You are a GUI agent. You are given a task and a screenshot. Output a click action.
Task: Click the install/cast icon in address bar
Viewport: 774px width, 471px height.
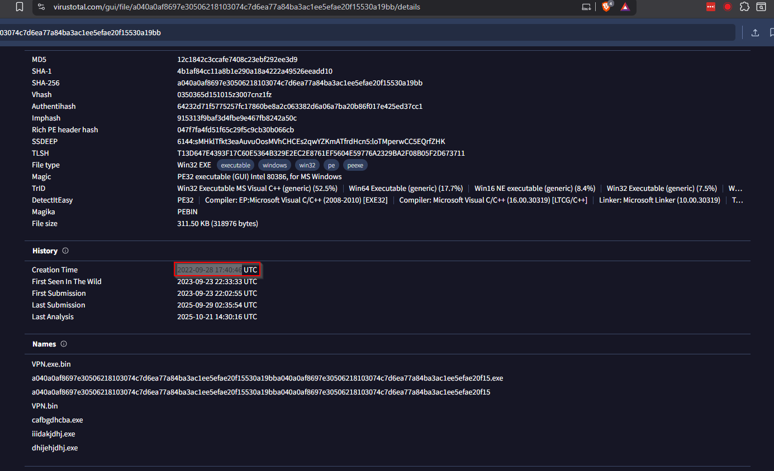(x=586, y=7)
